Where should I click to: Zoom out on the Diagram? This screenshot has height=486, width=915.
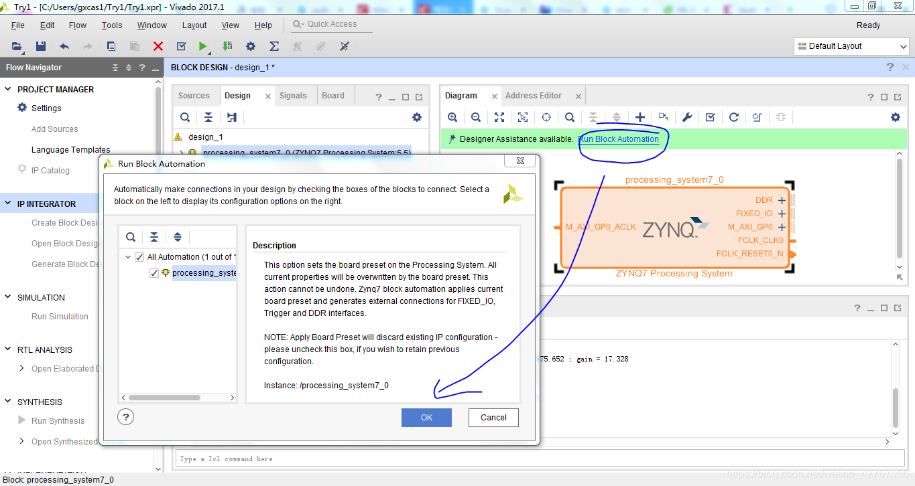(x=476, y=117)
